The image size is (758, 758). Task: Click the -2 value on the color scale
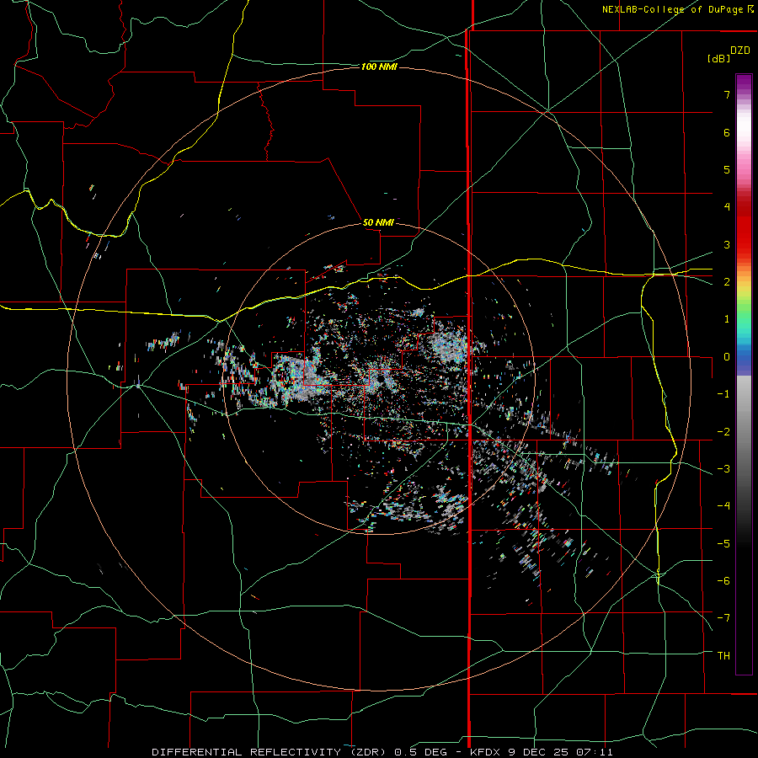coord(723,432)
